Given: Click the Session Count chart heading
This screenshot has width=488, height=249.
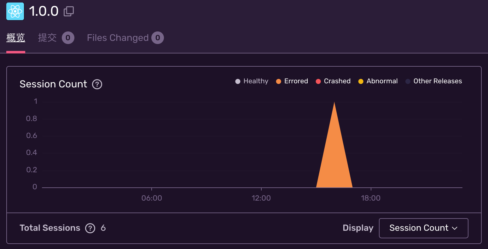Looking at the screenshot, I should click(53, 84).
